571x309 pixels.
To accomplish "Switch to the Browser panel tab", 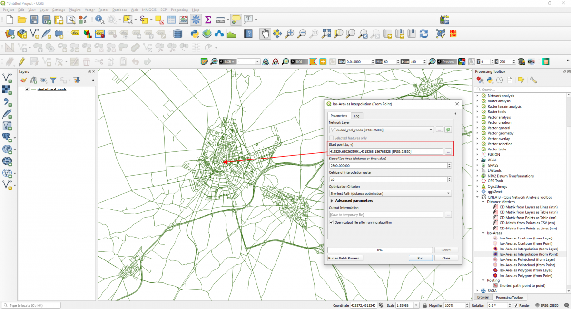I will (482, 297).
